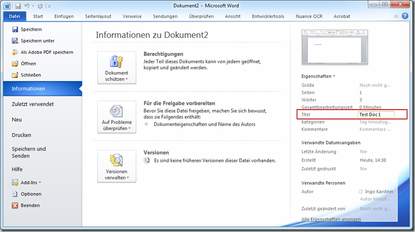Click the Speichern floppy disk icon
The height and width of the screenshot is (232, 415).
pyautogui.click(x=15, y=29)
